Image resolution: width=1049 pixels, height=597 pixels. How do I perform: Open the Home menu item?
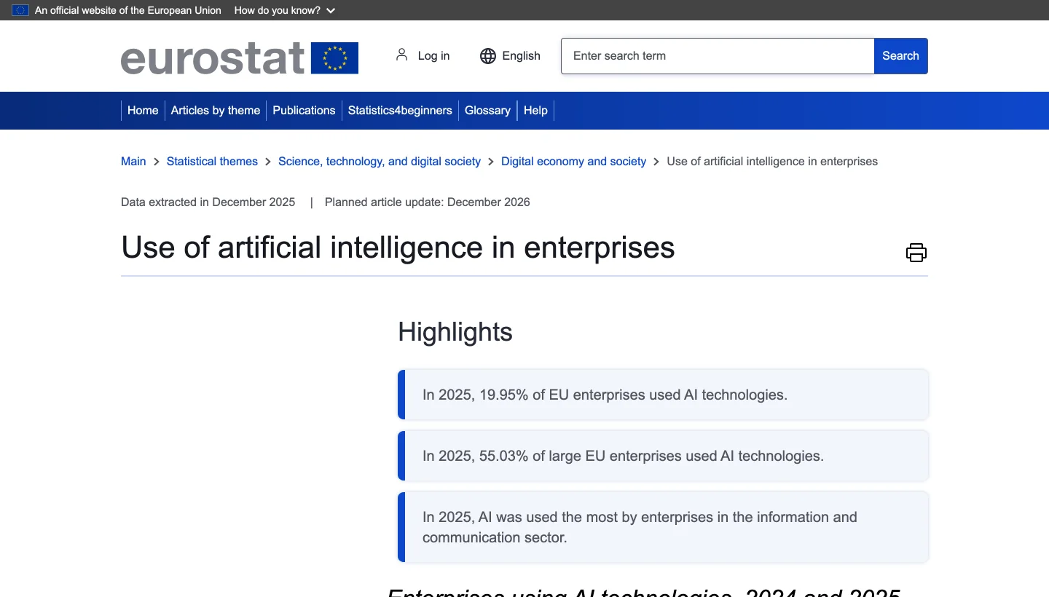143,111
